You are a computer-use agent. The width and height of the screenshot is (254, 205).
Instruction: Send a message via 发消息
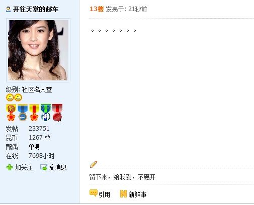click(57, 167)
